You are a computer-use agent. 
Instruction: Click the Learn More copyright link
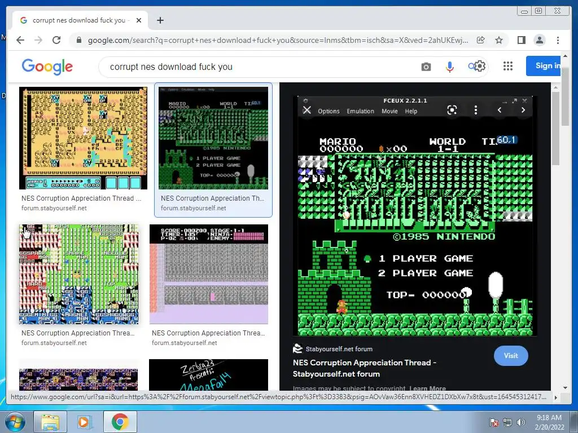coord(427,388)
